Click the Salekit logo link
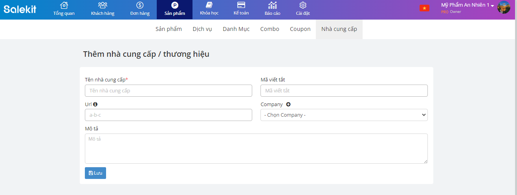 pos(20,9)
